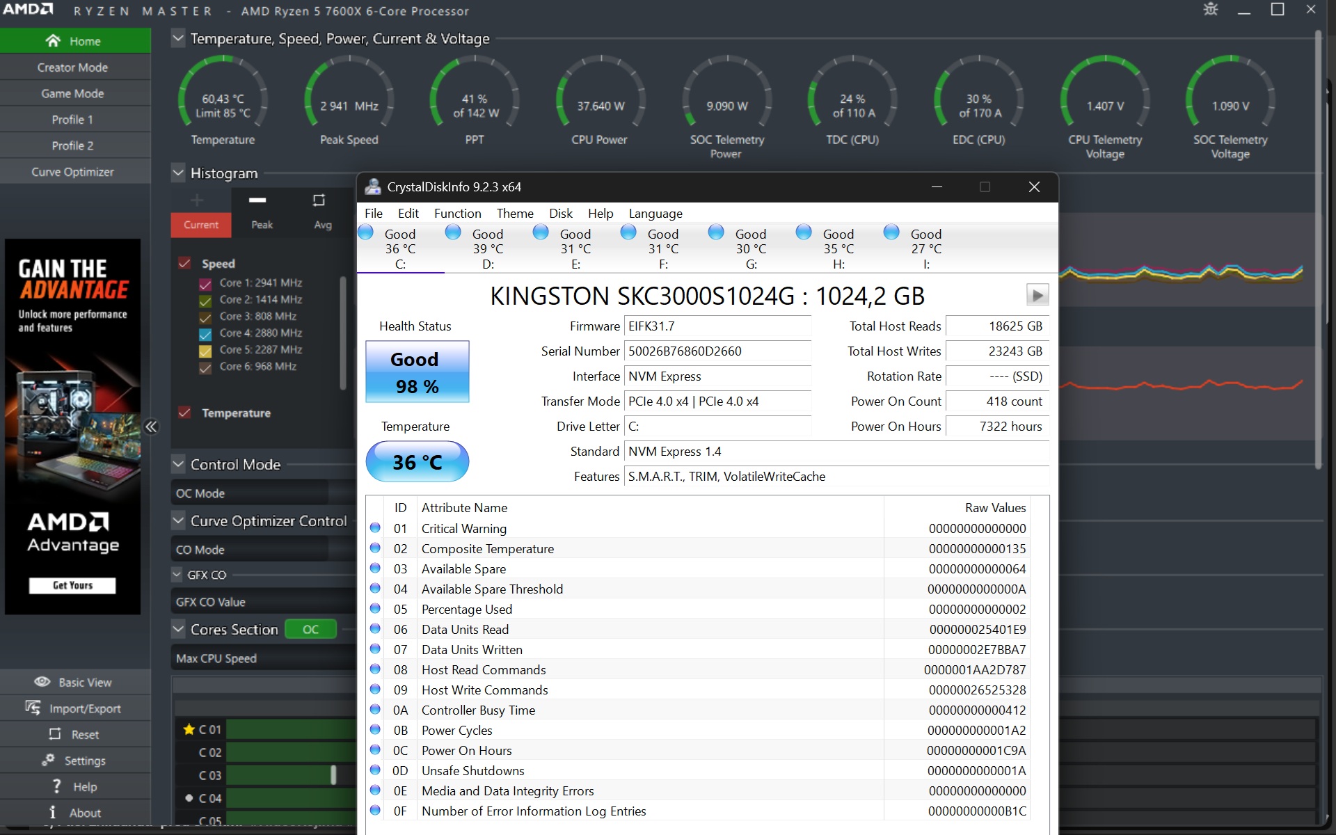The height and width of the screenshot is (835, 1336).
Task: Uncheck the Temperature histogram checkbox
Action: 184,413
